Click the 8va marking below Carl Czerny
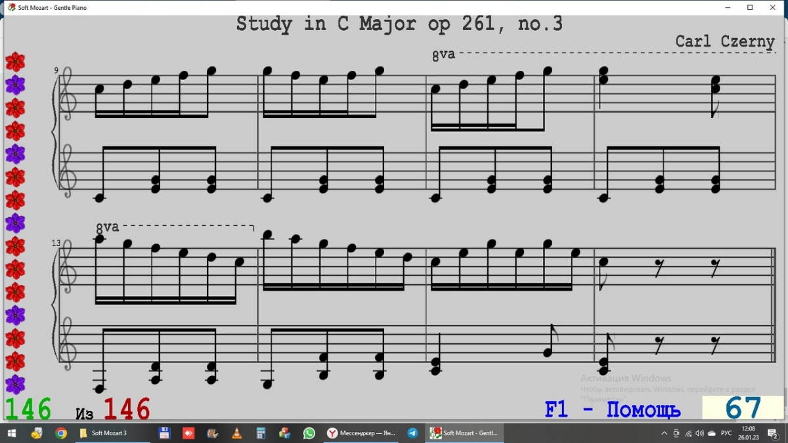This screenshot has width=788, height=443. click(444, 55)
